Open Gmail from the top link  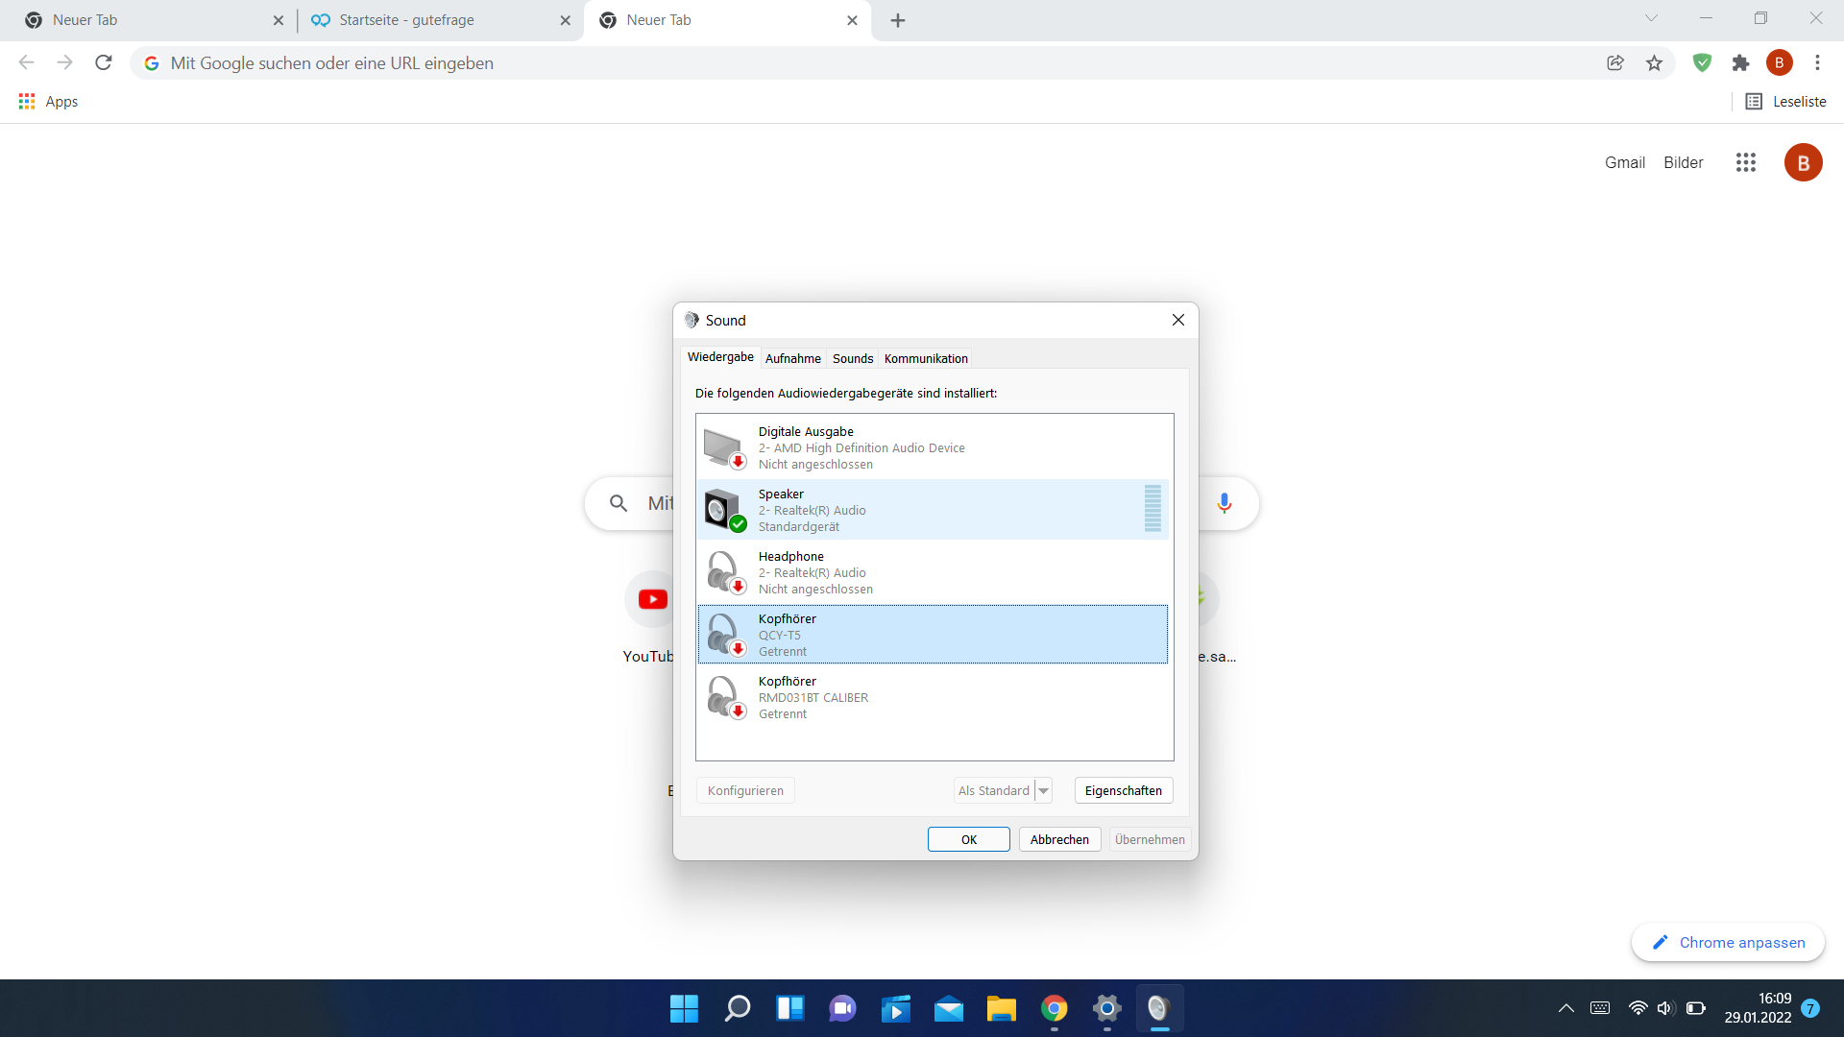(x=1624, y=162)
